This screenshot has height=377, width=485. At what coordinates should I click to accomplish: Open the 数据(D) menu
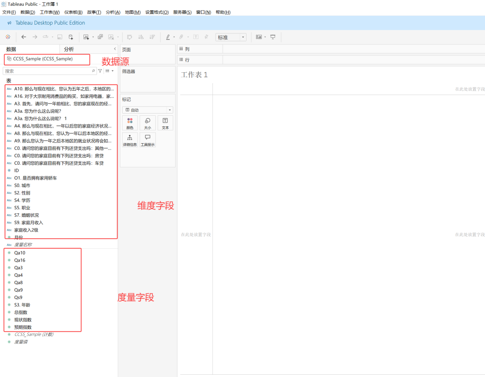(x=28, y=13)
